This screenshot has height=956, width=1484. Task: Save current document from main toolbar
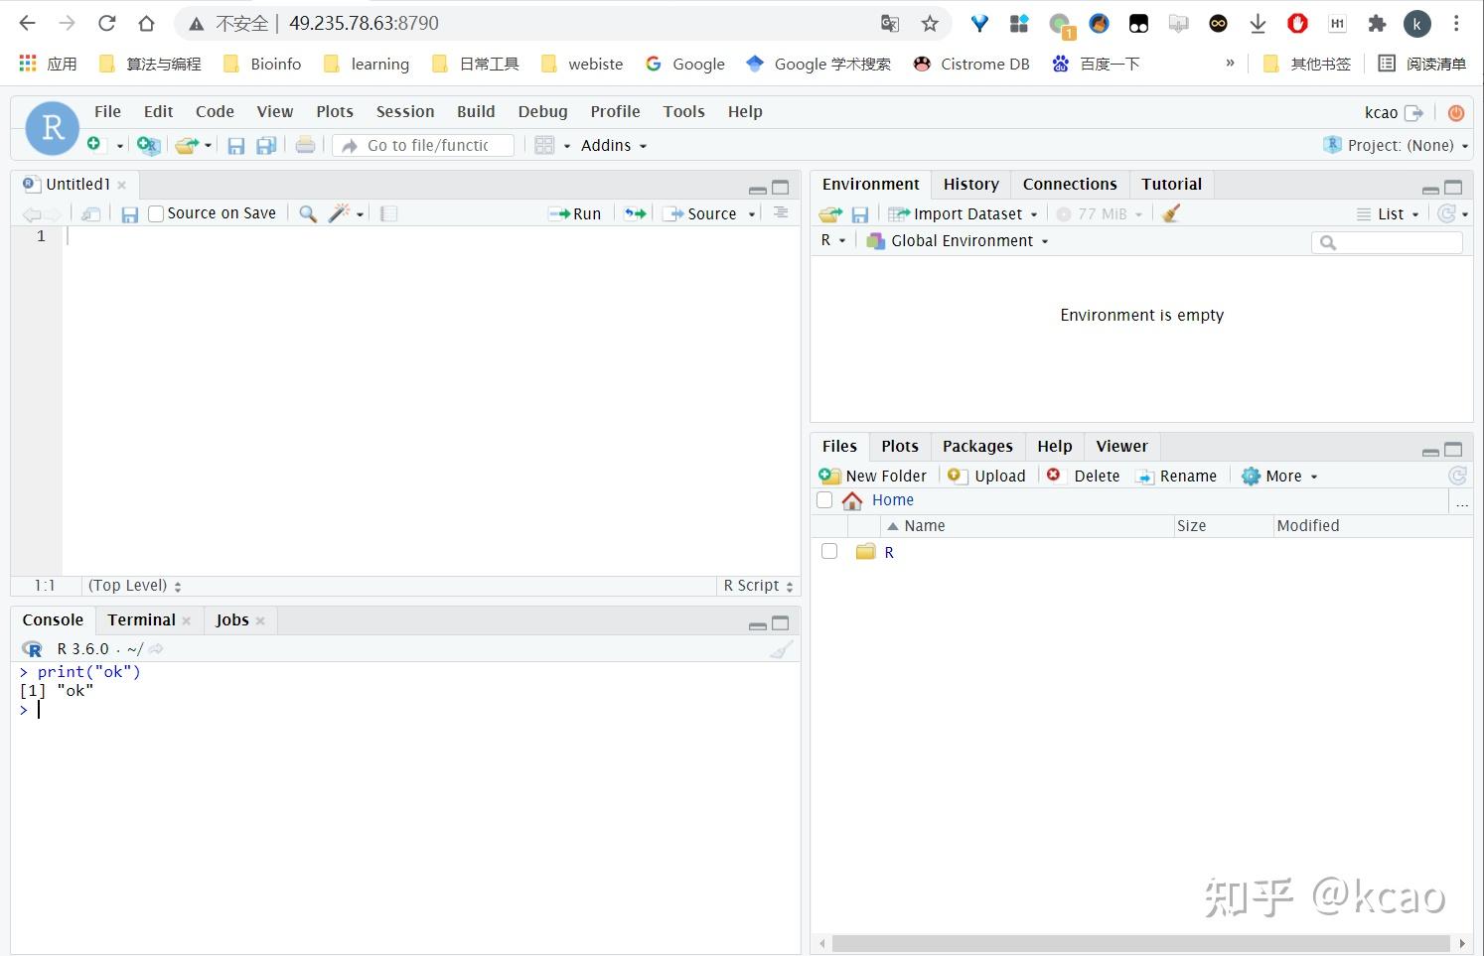tap(236, 146)
